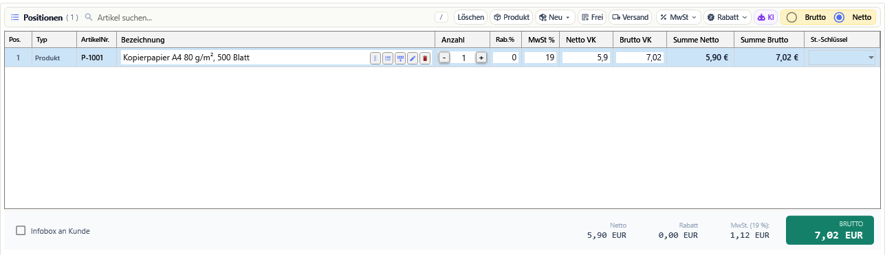Click the Typ column header
This screenshot has height=255, width=885.
54,40
